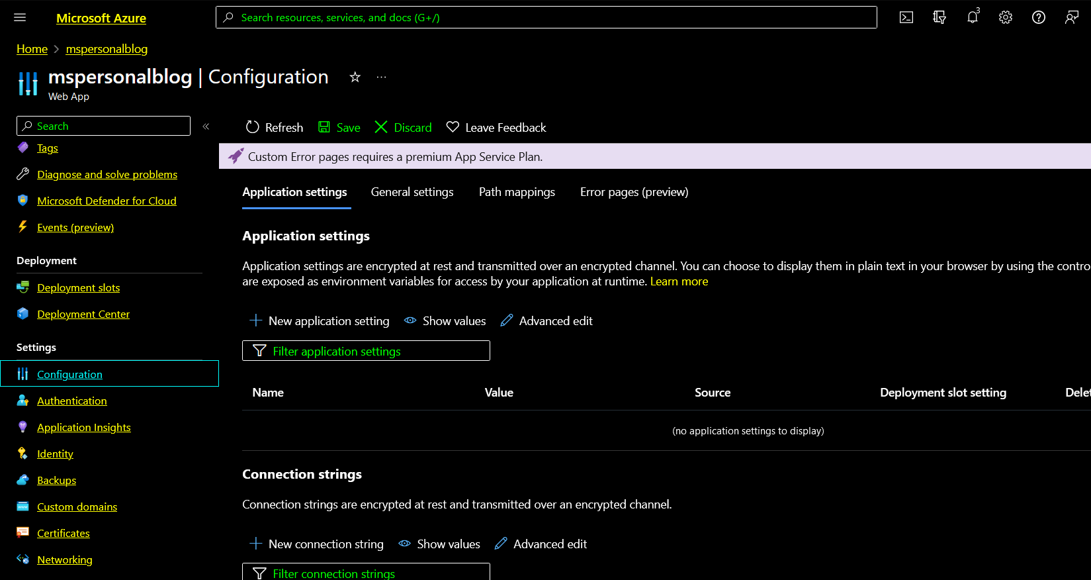1091x580 pixels.
Task: Collapse the sidebar with double chevron
Action: (206, 126)
